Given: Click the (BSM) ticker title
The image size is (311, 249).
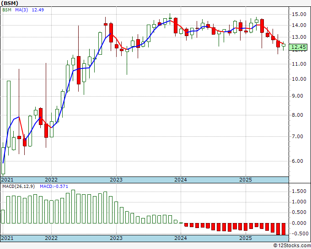Looking at the screenshot, I should pos(10,3).
